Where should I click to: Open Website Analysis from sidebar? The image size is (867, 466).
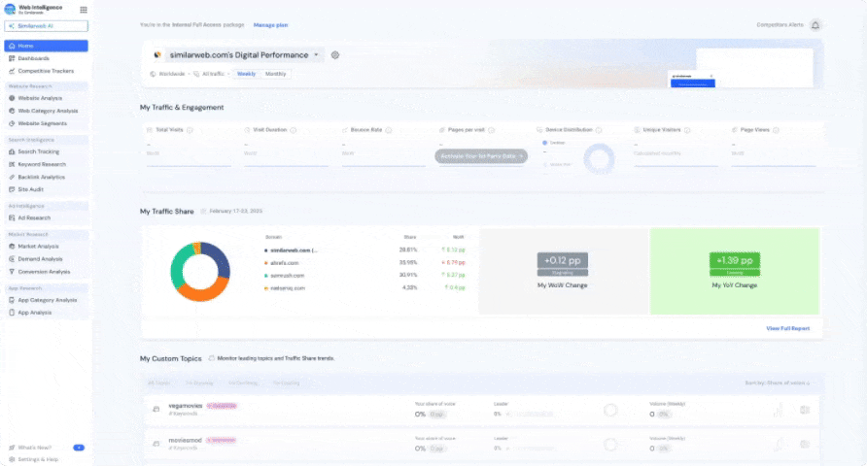tap(40, 98)
